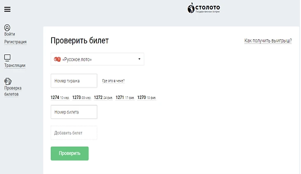Focus the Номер билета input field
The width and height of the screenshot is (301, 174).
coord(74,112)
